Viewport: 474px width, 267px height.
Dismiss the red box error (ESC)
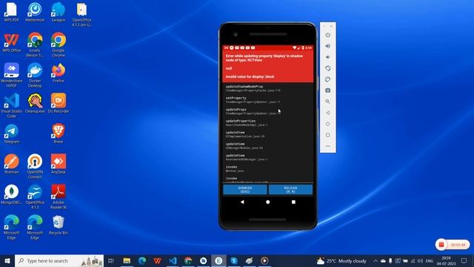(245, 190)
